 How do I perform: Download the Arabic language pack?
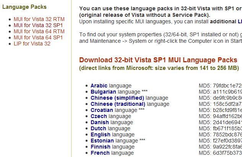pyautogui.click(x=99, y=86)
